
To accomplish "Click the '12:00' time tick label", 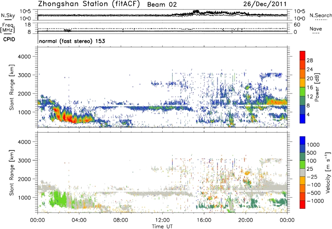I will point(162,220).
